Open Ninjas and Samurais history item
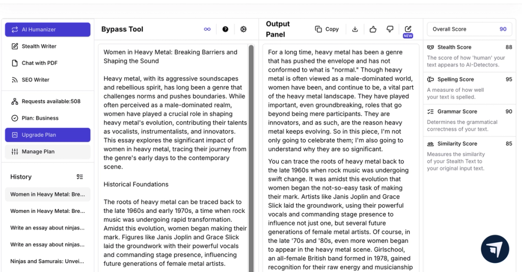This screenshot has height=272, width=522. pyautogui.click(x=47, y=261)
